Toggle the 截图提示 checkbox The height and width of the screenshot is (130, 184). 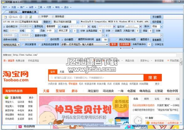tap(139, 40)
